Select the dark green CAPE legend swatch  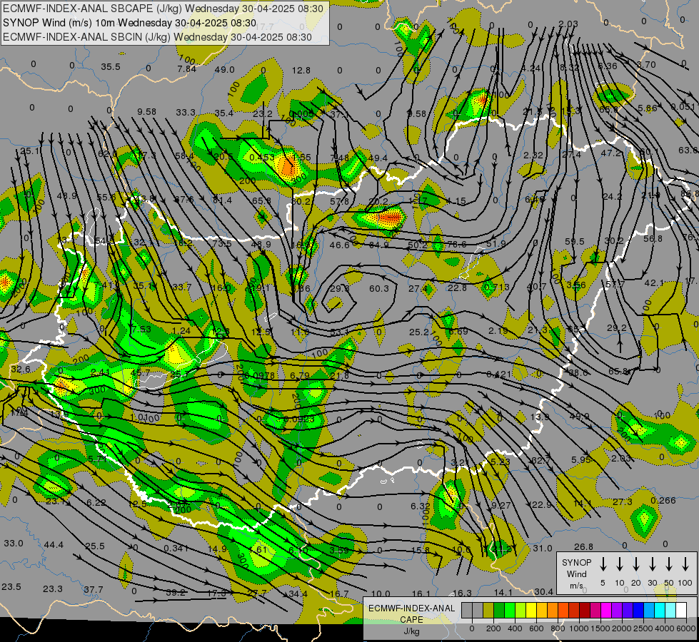(499, 611)
